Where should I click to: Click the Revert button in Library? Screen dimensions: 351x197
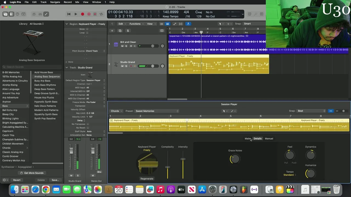(x=17, y=180)
